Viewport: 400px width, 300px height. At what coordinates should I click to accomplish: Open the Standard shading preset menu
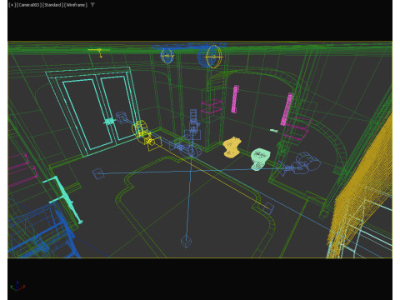pos(52,5)
